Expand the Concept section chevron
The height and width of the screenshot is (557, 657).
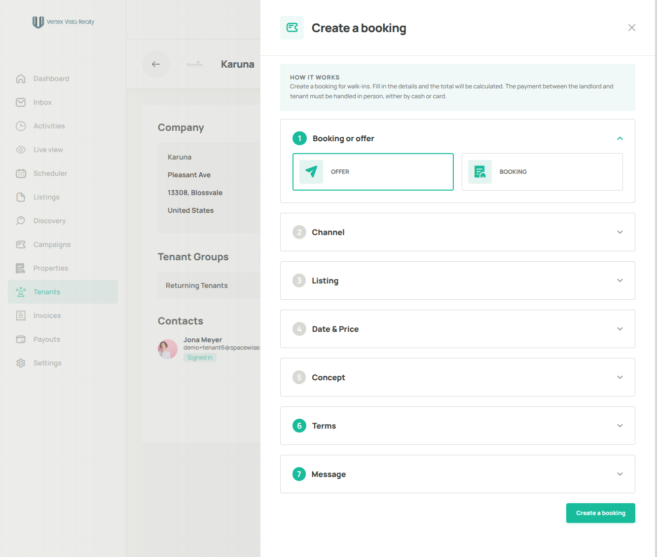620,377
